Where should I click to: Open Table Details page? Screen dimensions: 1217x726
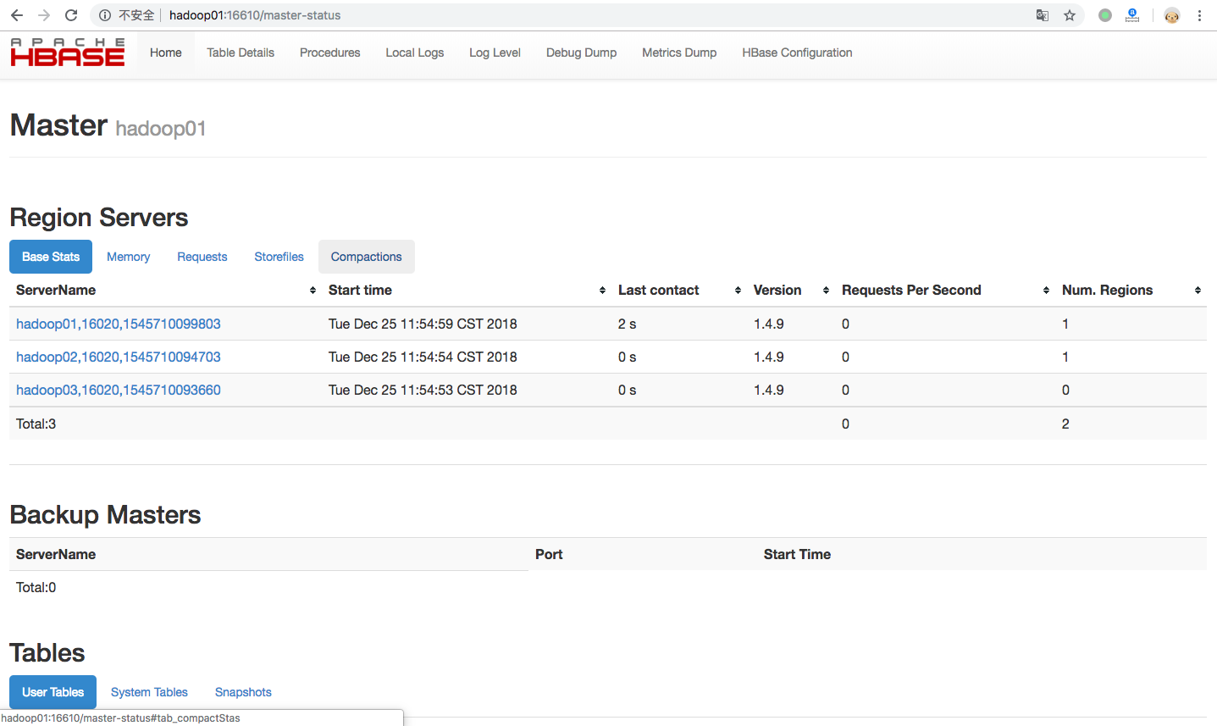click(x=241, y=53)
